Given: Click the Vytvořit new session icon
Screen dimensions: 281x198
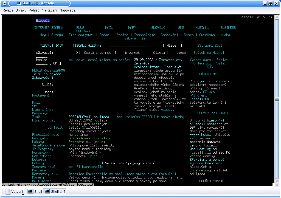Looking at the screenshot, I should coord(8,191).
